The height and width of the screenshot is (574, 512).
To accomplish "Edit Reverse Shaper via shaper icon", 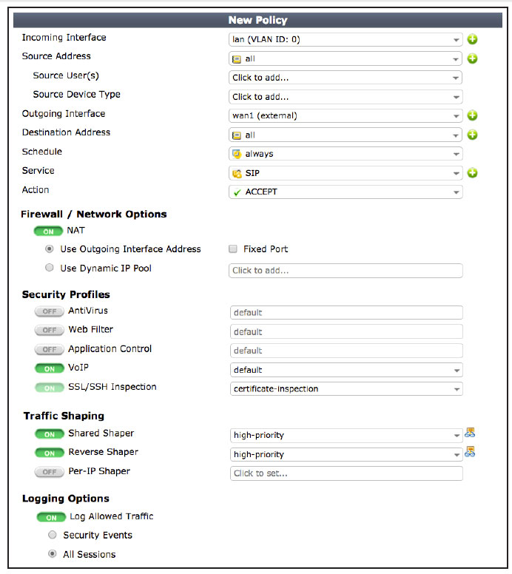I will (x=470, y=452).
